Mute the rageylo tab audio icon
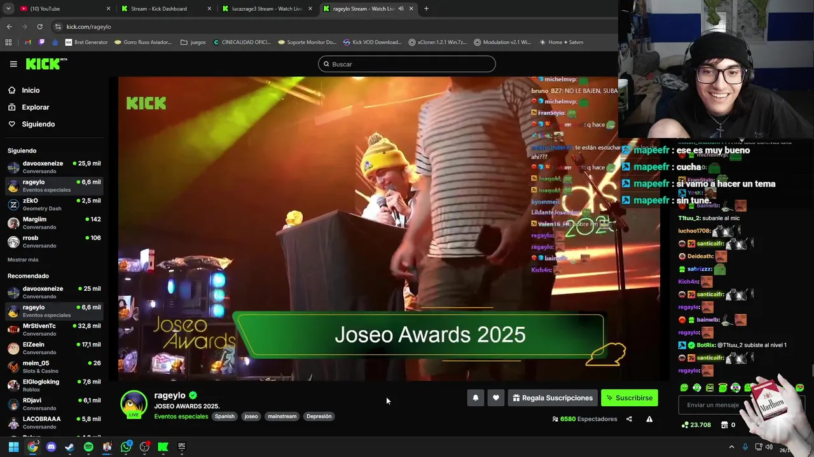 pyautogui.click(x=401, y=9)
